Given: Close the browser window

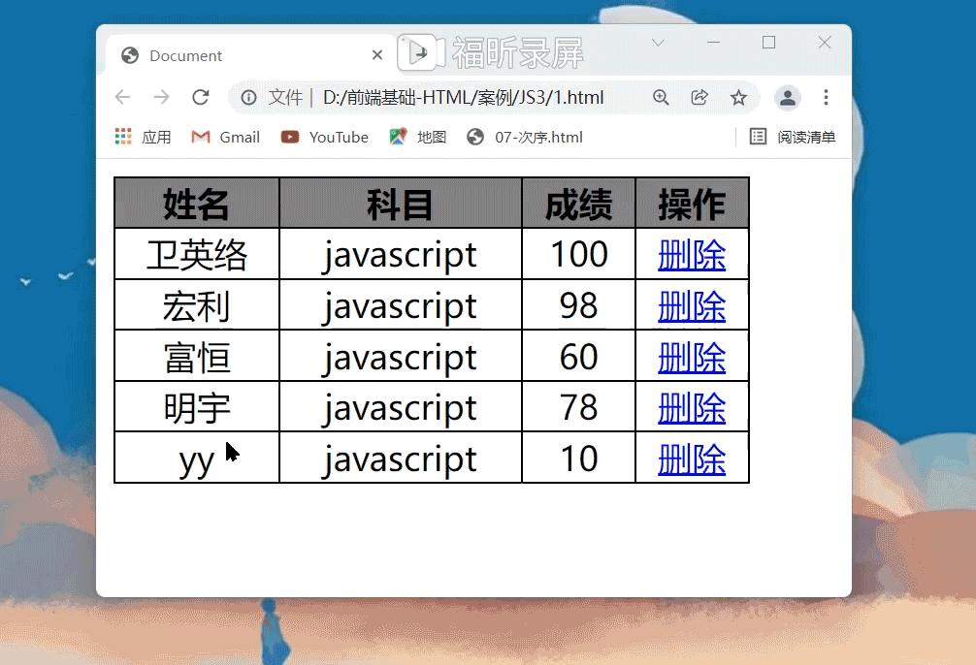Looking at the screenshot, I should pos(825,43).
